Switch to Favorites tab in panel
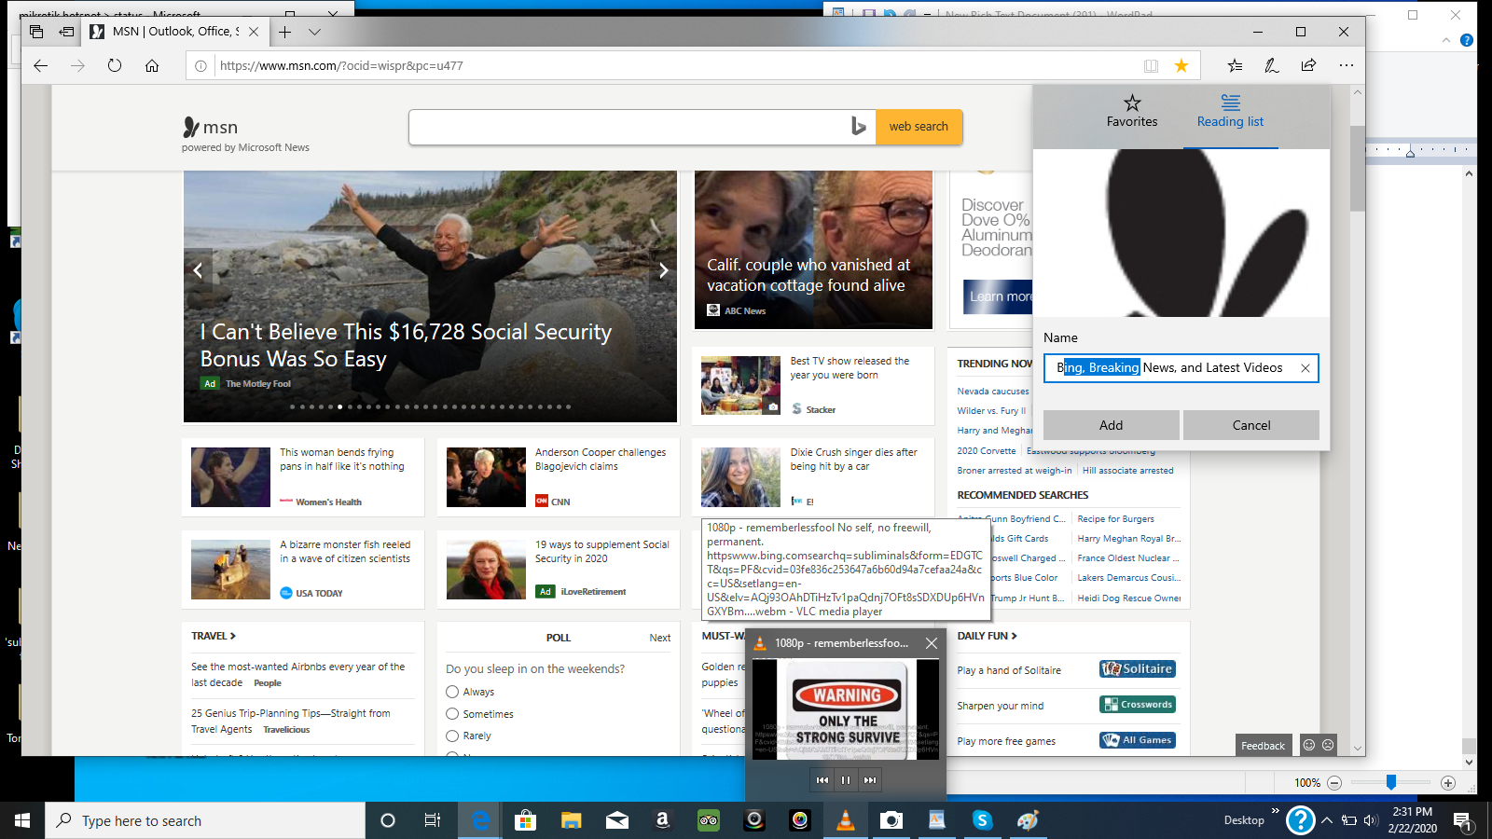 [1132, 111]
